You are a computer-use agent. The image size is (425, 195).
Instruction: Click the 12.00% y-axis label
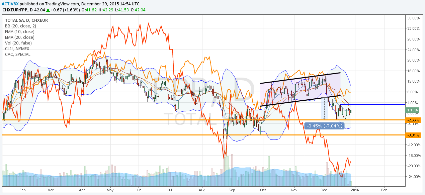(413, 81)
